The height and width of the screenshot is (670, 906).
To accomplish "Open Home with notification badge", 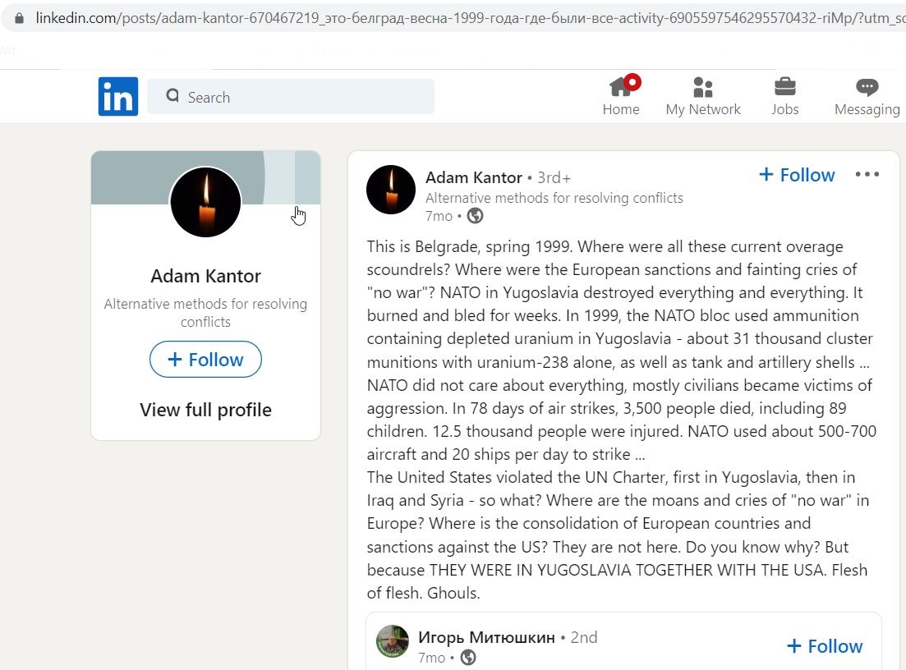I will pyautogui.click(x=621, y=96).
